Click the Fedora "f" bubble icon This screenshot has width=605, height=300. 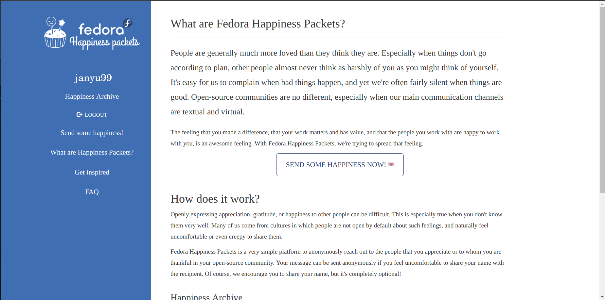(x=128, y=23)
